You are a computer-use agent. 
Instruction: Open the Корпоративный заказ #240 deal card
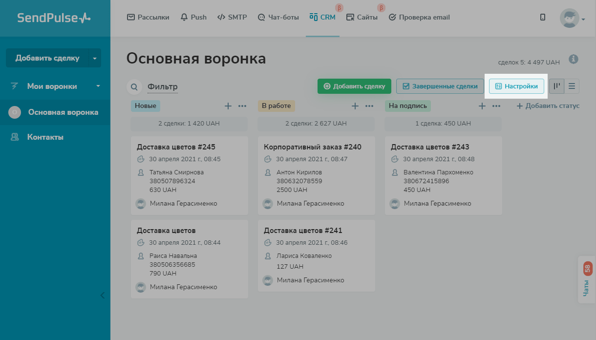[x=313, y=147]
